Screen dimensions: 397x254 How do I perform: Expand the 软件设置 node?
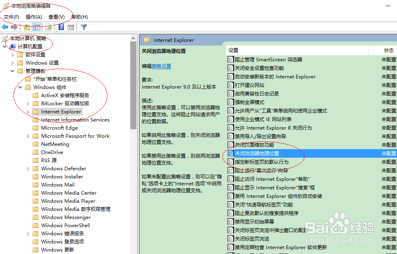(12, 55)
